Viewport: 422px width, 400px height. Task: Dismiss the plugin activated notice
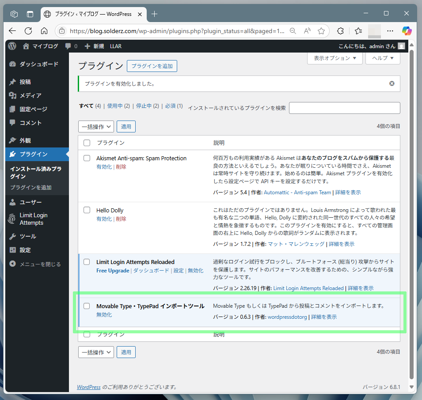tap(392, 83)
